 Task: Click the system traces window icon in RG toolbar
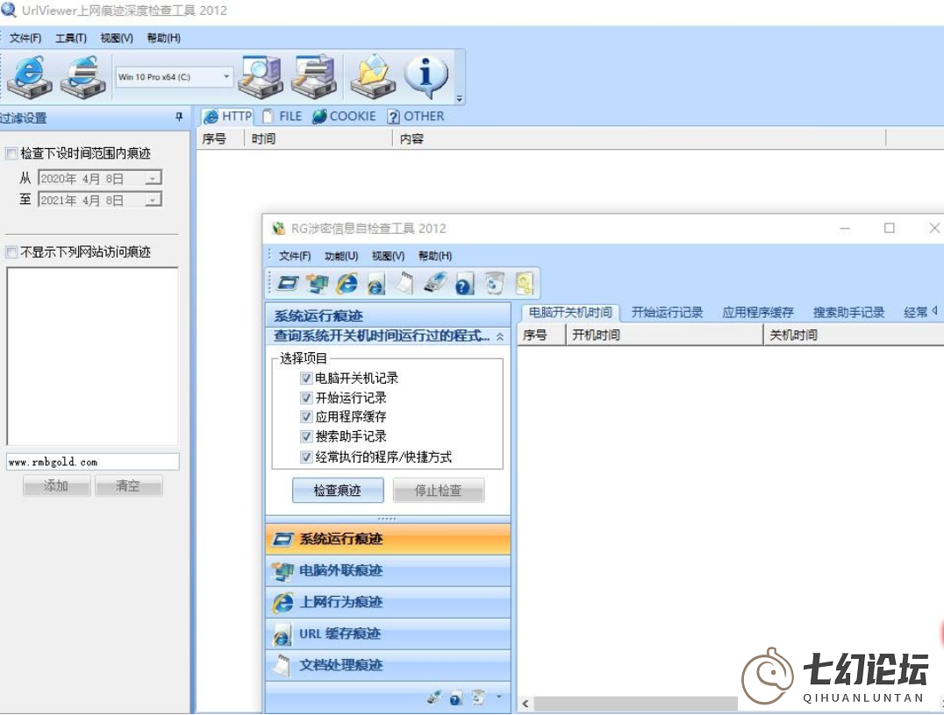[289, 283]
